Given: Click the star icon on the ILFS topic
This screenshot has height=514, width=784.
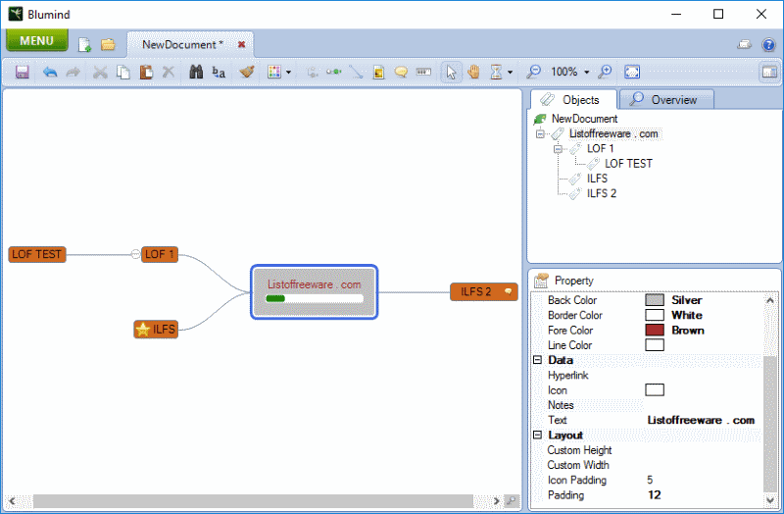Looking at the screenshot, I should 143,330.
